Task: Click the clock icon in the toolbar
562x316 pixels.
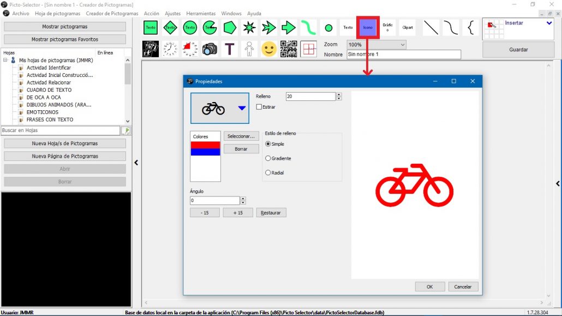Action: pos(170,49)
